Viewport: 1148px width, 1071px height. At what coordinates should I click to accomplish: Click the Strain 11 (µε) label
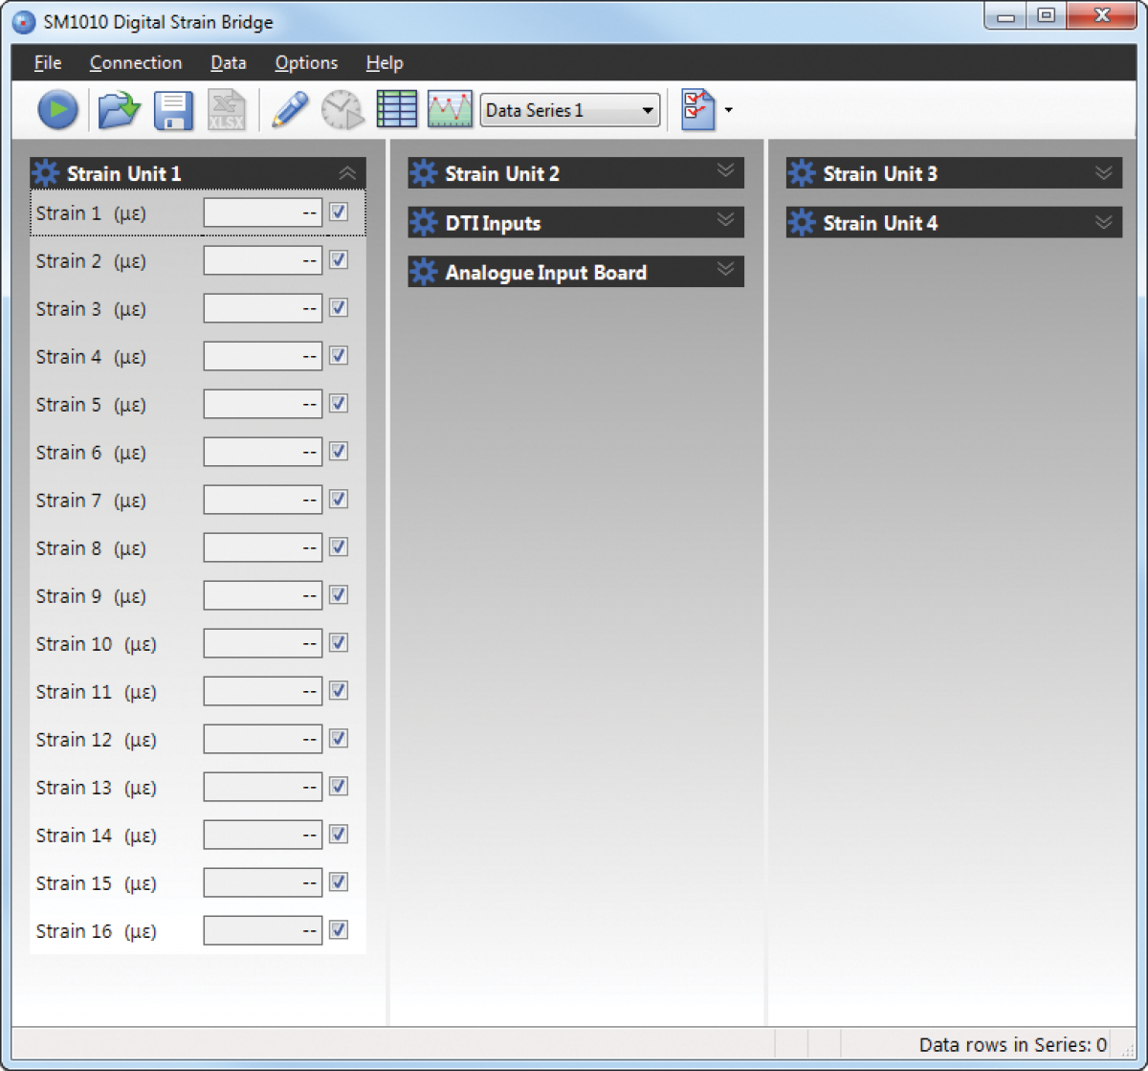[97, 692]
